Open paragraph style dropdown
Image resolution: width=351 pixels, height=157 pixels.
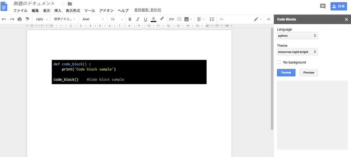(65, 19)
